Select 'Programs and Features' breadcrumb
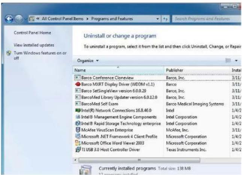Image resolution: width=242 pixels, height=175 pixels. (x=112, y=19)
